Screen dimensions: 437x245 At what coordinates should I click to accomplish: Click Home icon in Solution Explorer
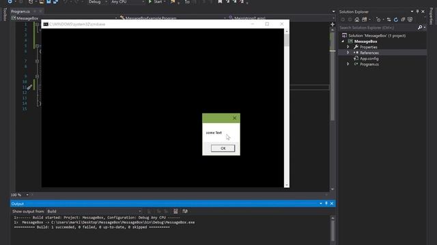357,20
